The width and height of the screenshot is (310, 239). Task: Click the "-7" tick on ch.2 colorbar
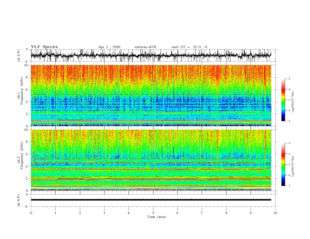(x=289, y=186)
